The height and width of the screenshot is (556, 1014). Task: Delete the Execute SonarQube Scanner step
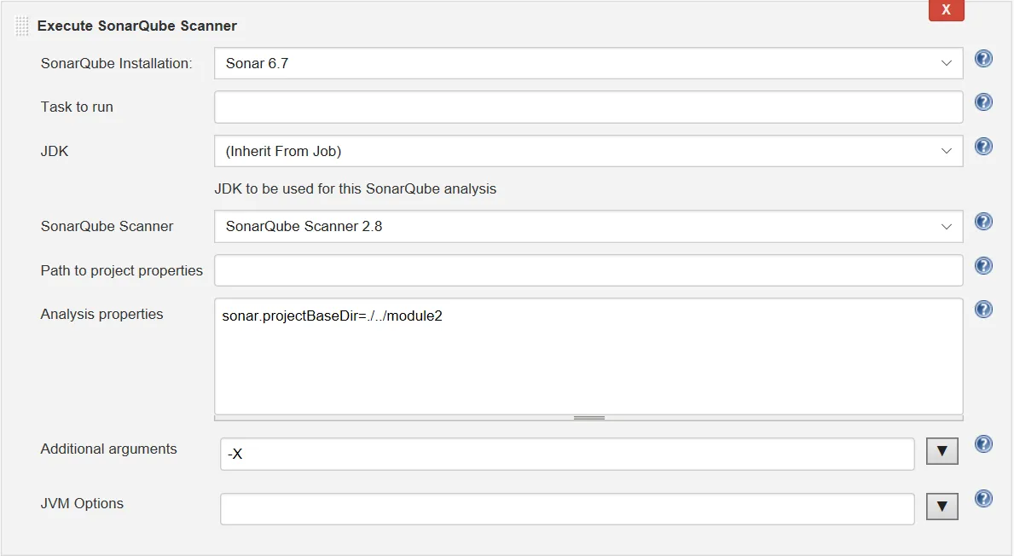[946, 10]
